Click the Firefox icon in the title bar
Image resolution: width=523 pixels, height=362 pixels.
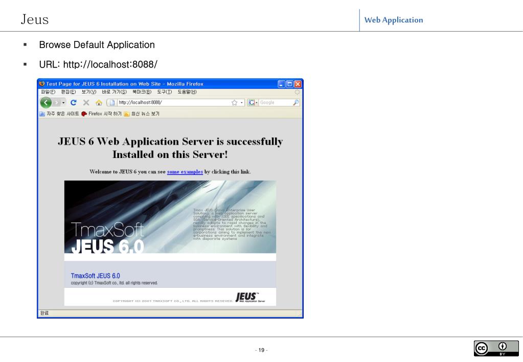click(42, 84)
